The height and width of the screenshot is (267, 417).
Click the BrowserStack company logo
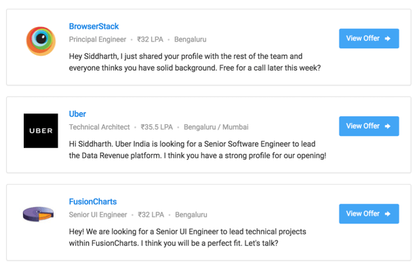coord(41,41)
